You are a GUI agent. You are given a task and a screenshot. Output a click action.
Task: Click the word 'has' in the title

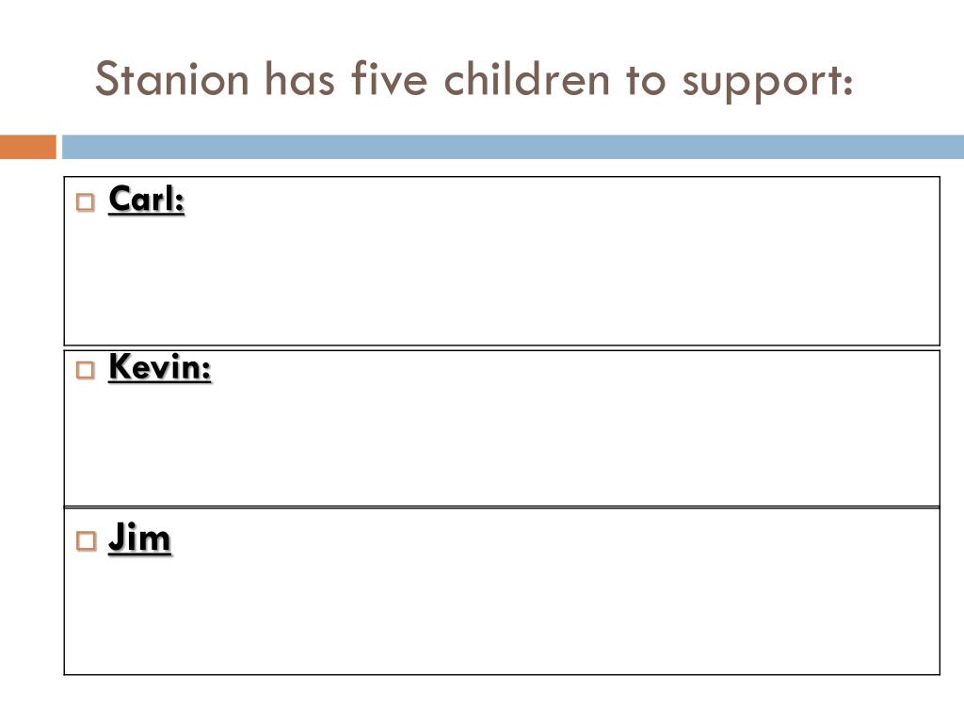[299, 79]
